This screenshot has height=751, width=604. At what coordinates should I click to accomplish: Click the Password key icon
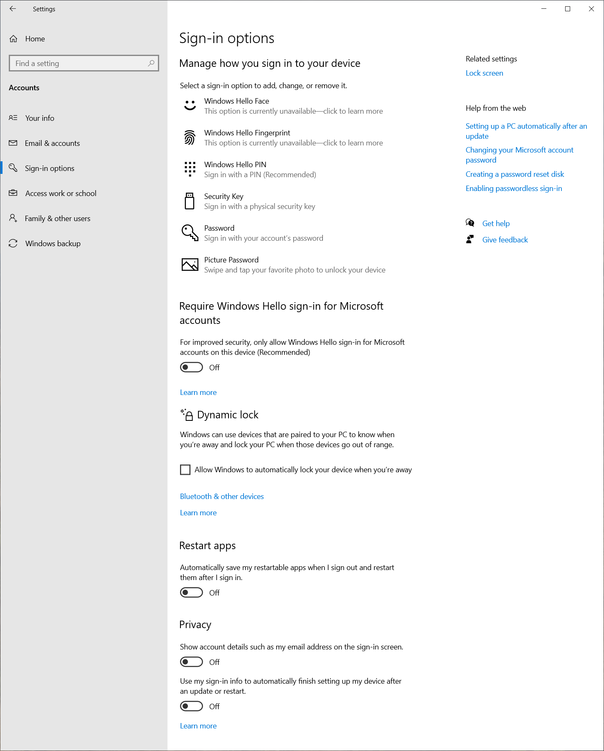coord(190,233)
